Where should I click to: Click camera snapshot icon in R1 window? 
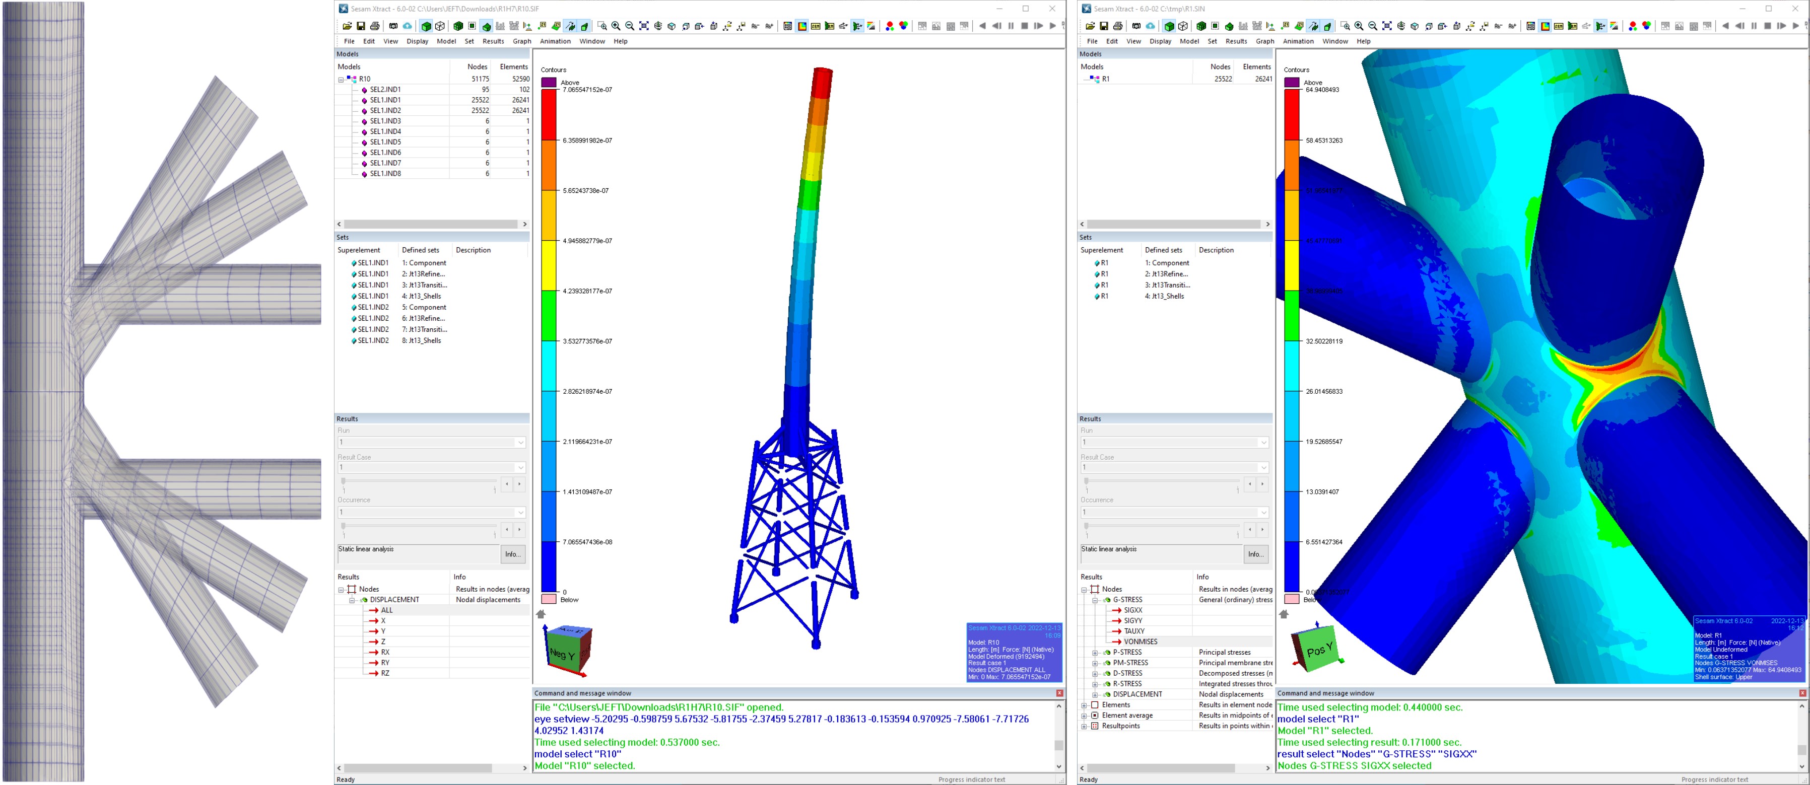pos(1136,26)
